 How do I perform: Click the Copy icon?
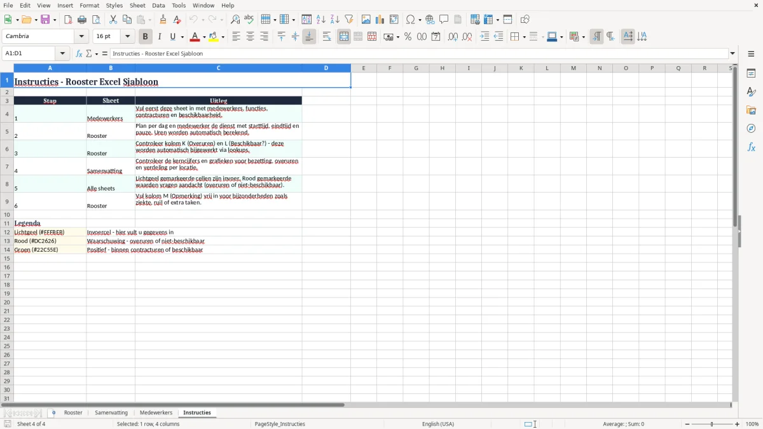127,20
